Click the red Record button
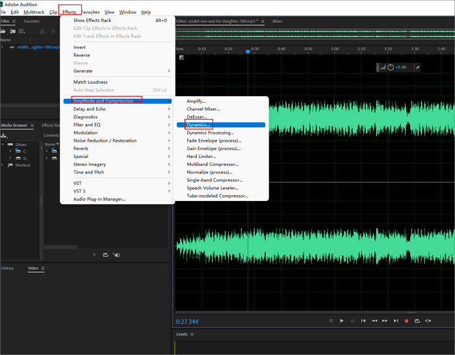This screenshot has width=455, height=355. point(406,321)
